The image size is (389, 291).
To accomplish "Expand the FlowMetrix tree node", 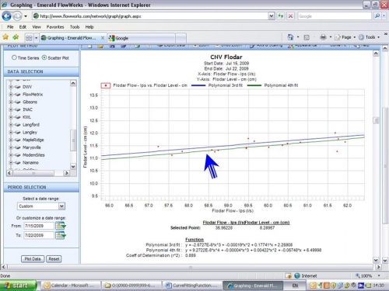I will [11, 95].
